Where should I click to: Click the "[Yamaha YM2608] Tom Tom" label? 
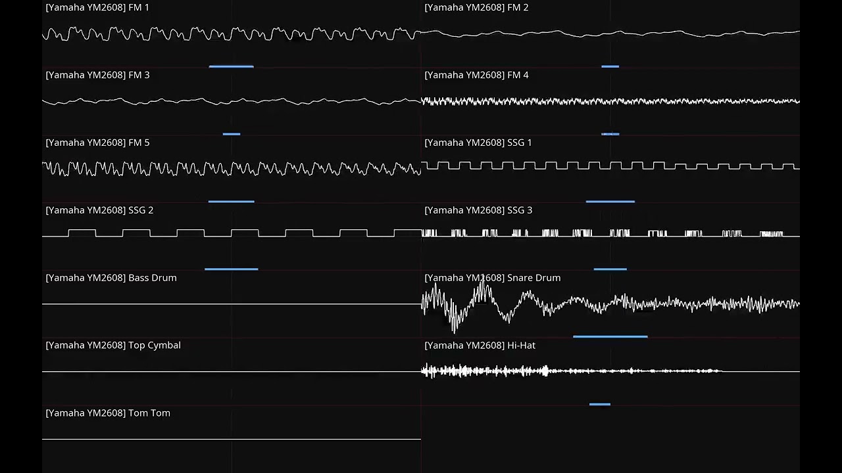point(108,413)
